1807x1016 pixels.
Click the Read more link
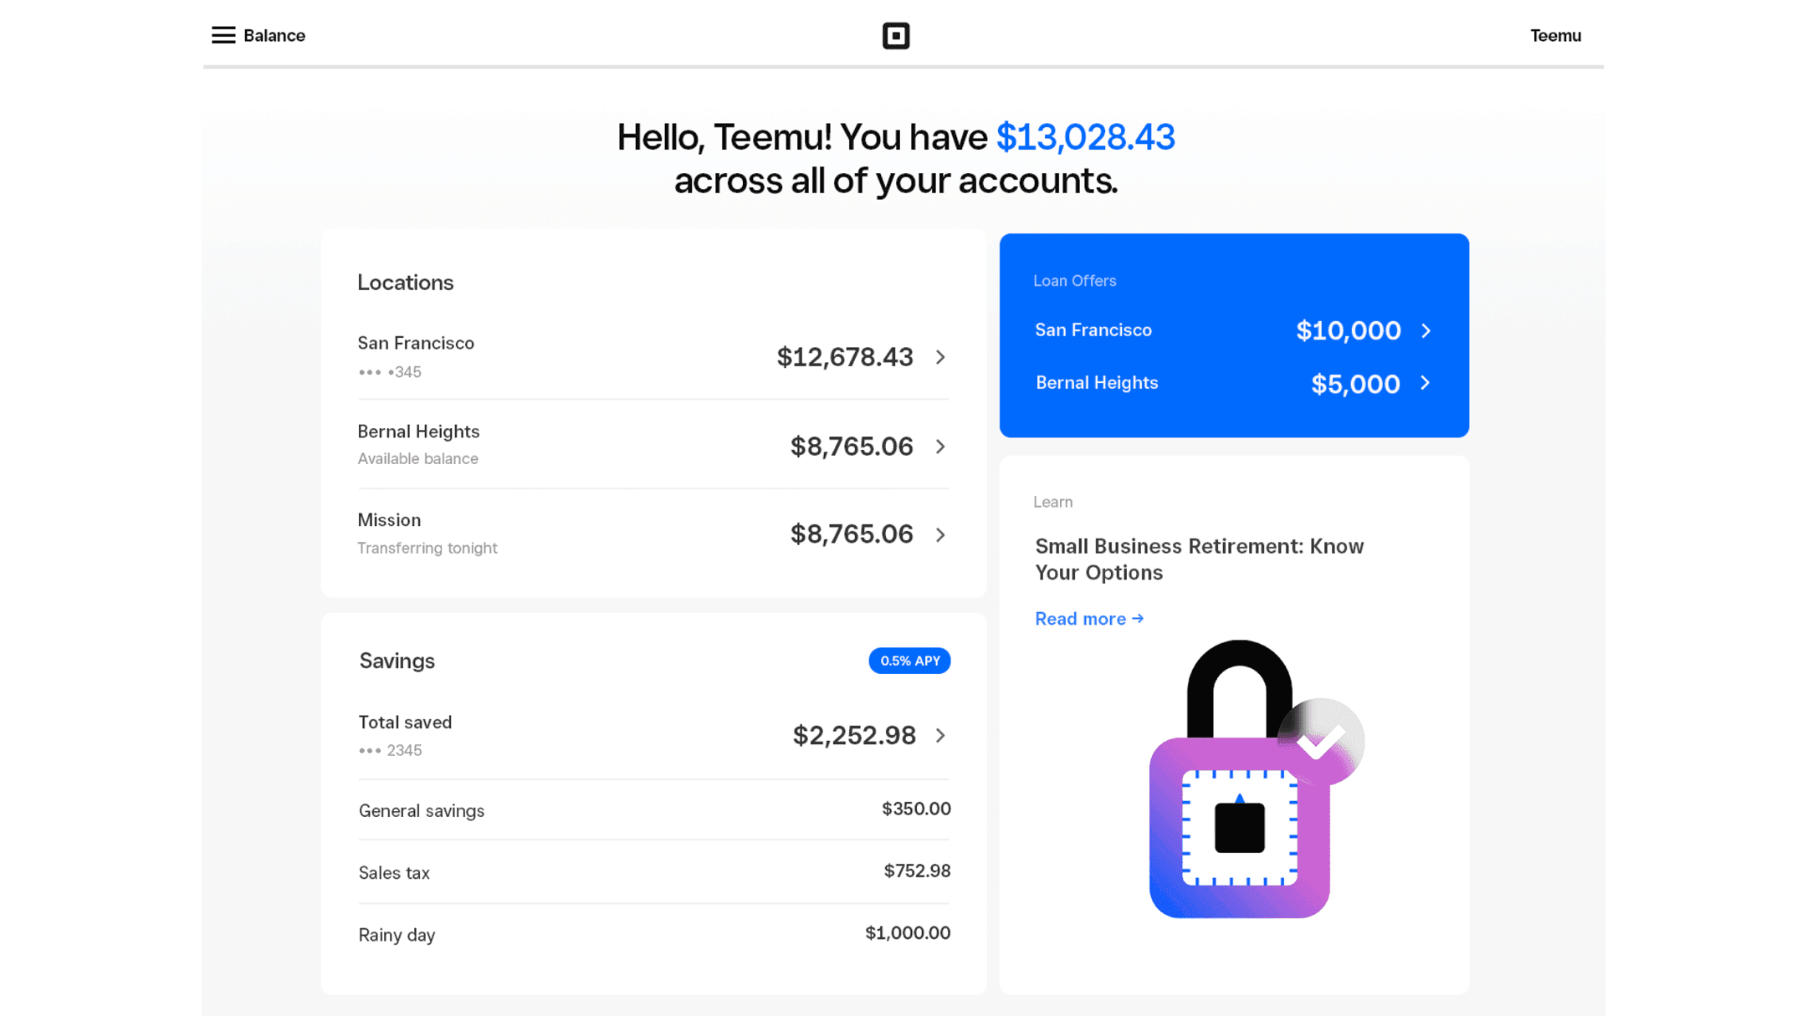coord(1088,619)
